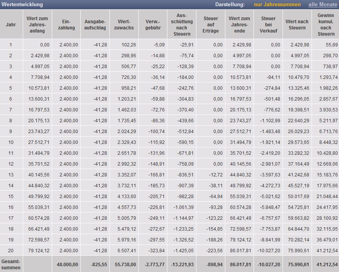Screen dimensions: 339x272
Task: Select cumulative gain 3.930,53
Action: pyautogui.click(x=329, y=110)
